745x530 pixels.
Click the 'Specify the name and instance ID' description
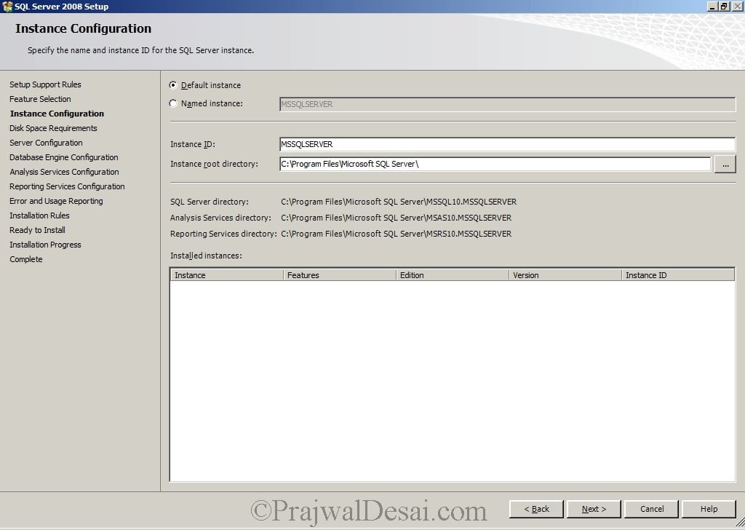point(140,50)
